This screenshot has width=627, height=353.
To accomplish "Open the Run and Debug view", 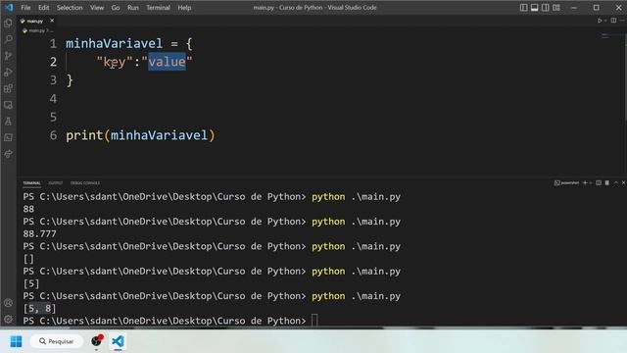I will pos(8,72).
